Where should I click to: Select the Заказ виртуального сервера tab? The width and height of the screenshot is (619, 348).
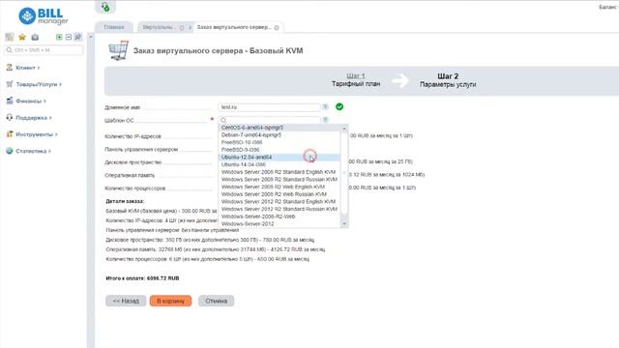pyautogui.click(x=234, y=27)
